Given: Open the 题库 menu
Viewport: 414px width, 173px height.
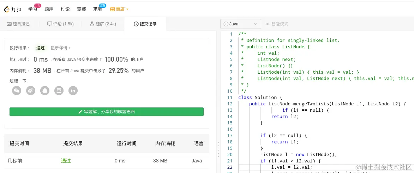Looking at the screenshot, I should (49, 9).
